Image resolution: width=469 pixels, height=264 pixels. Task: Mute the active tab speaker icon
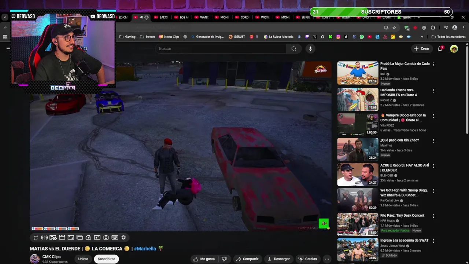[141, 17]
